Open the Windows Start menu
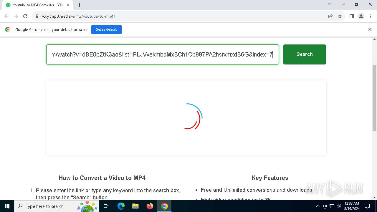This screenshot has height=212, width=377. point(7,206)
